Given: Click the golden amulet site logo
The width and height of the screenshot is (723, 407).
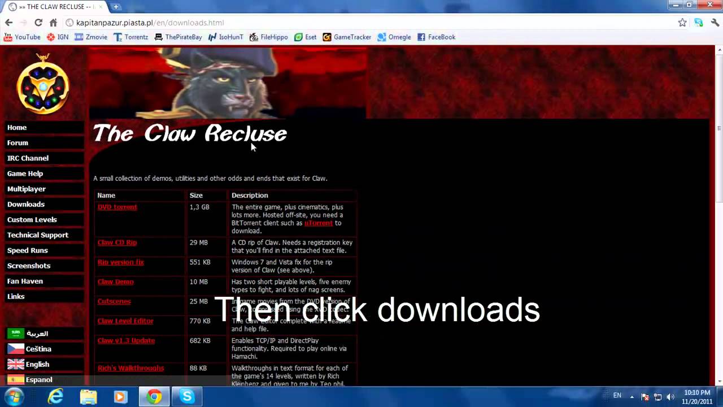Looking at the screenshot, I should 43,84.
